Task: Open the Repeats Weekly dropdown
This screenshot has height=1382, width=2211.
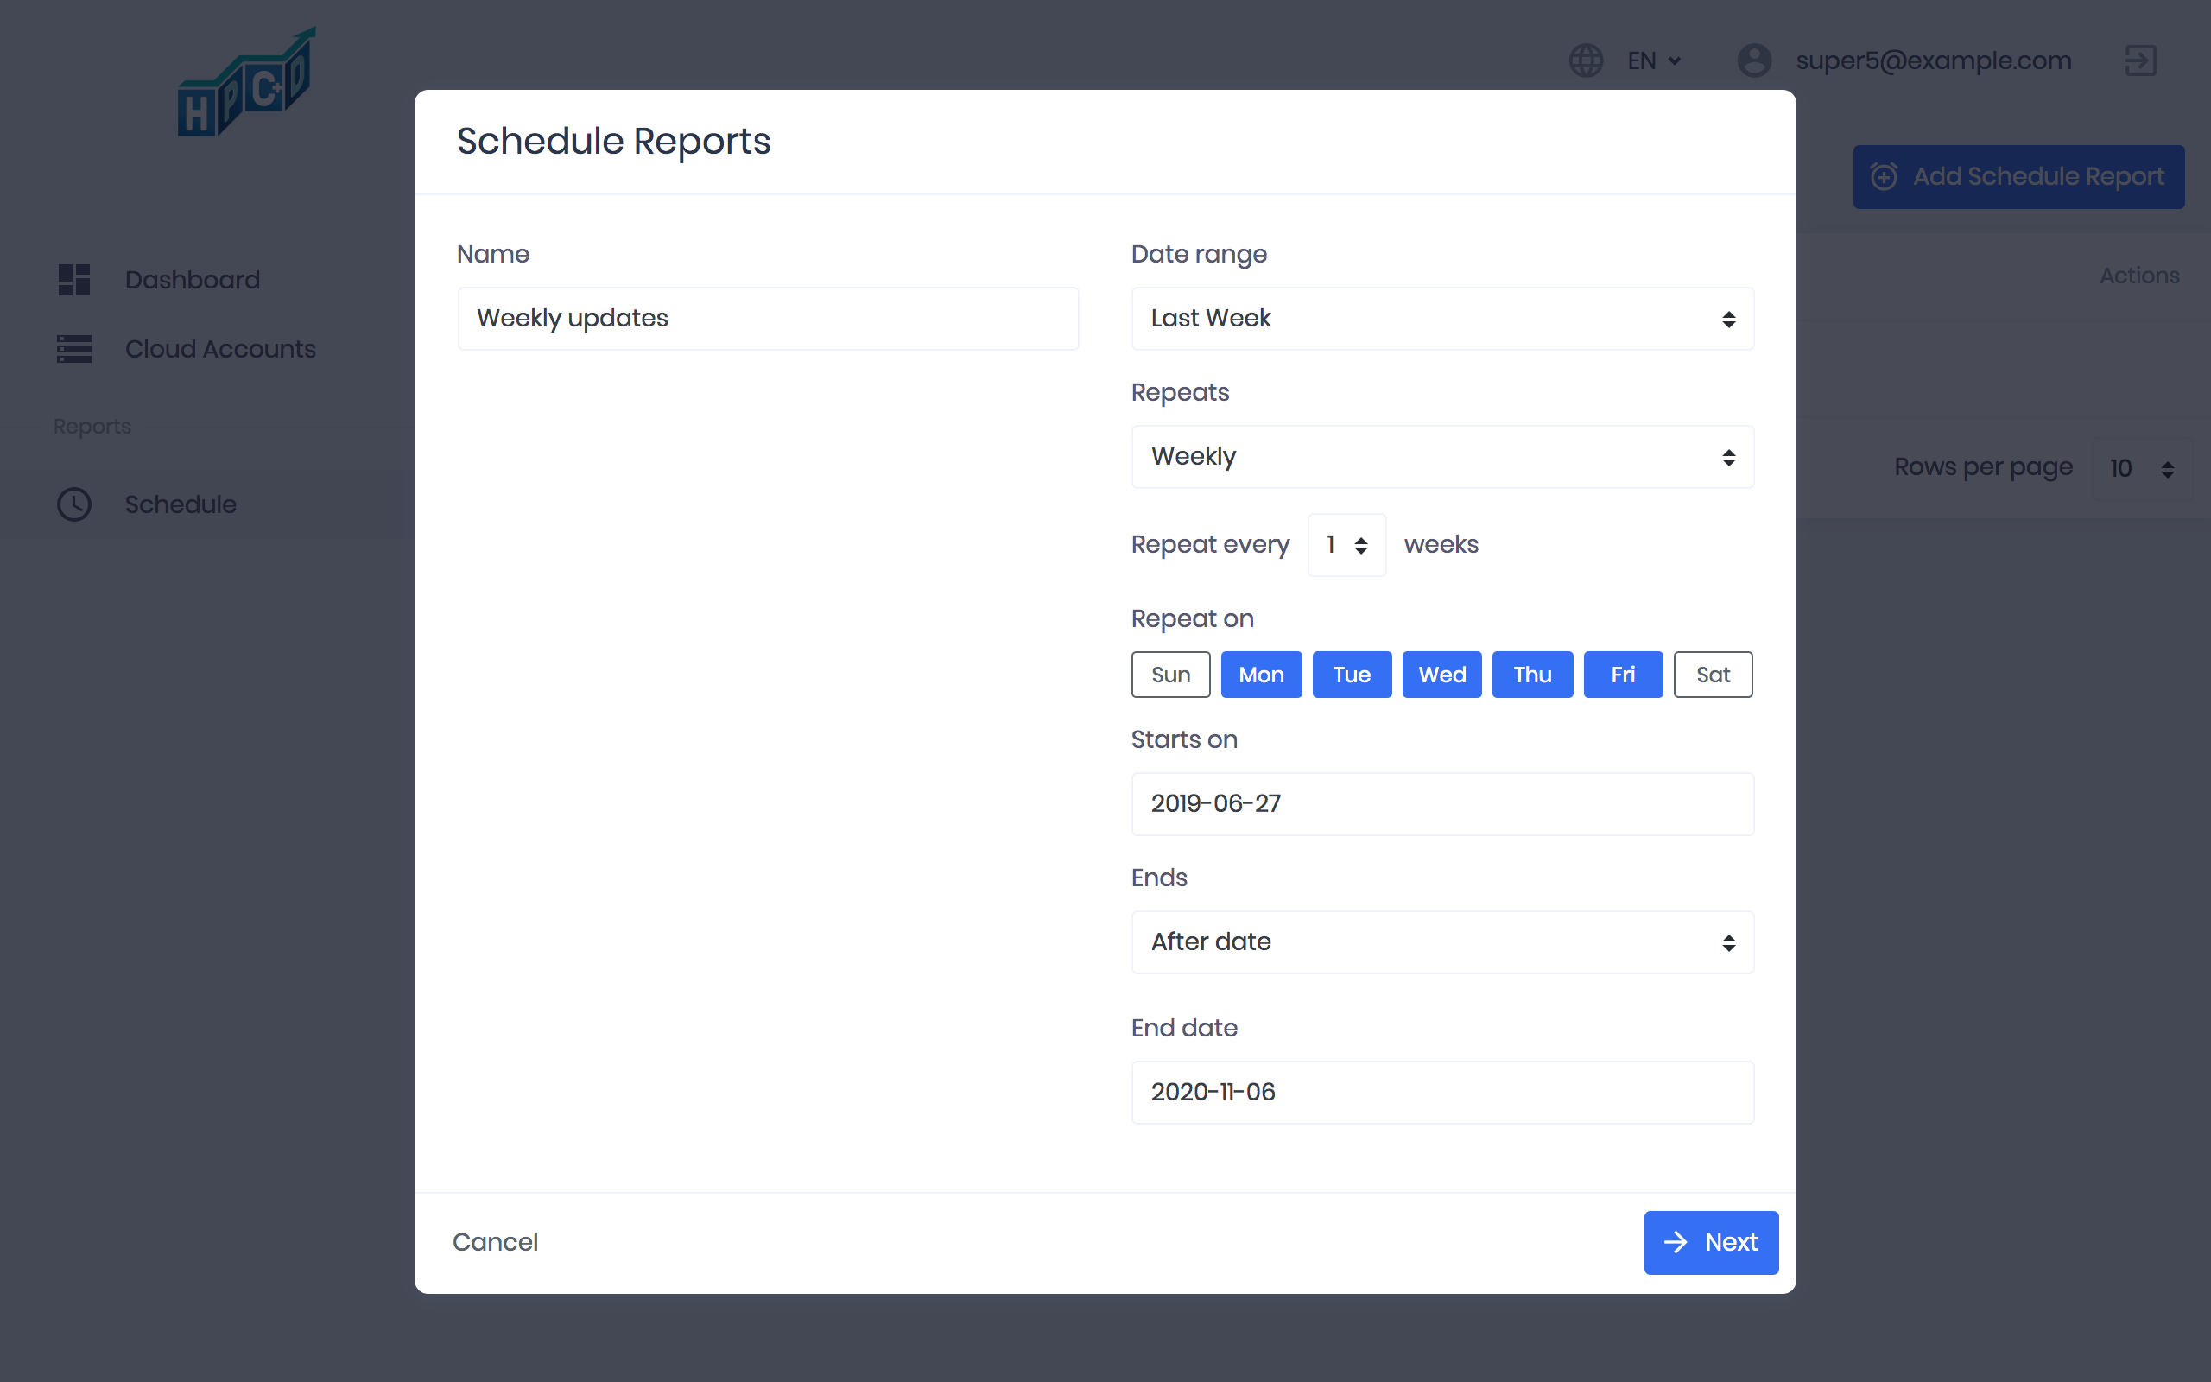Action: click(x=1441, y=457)
